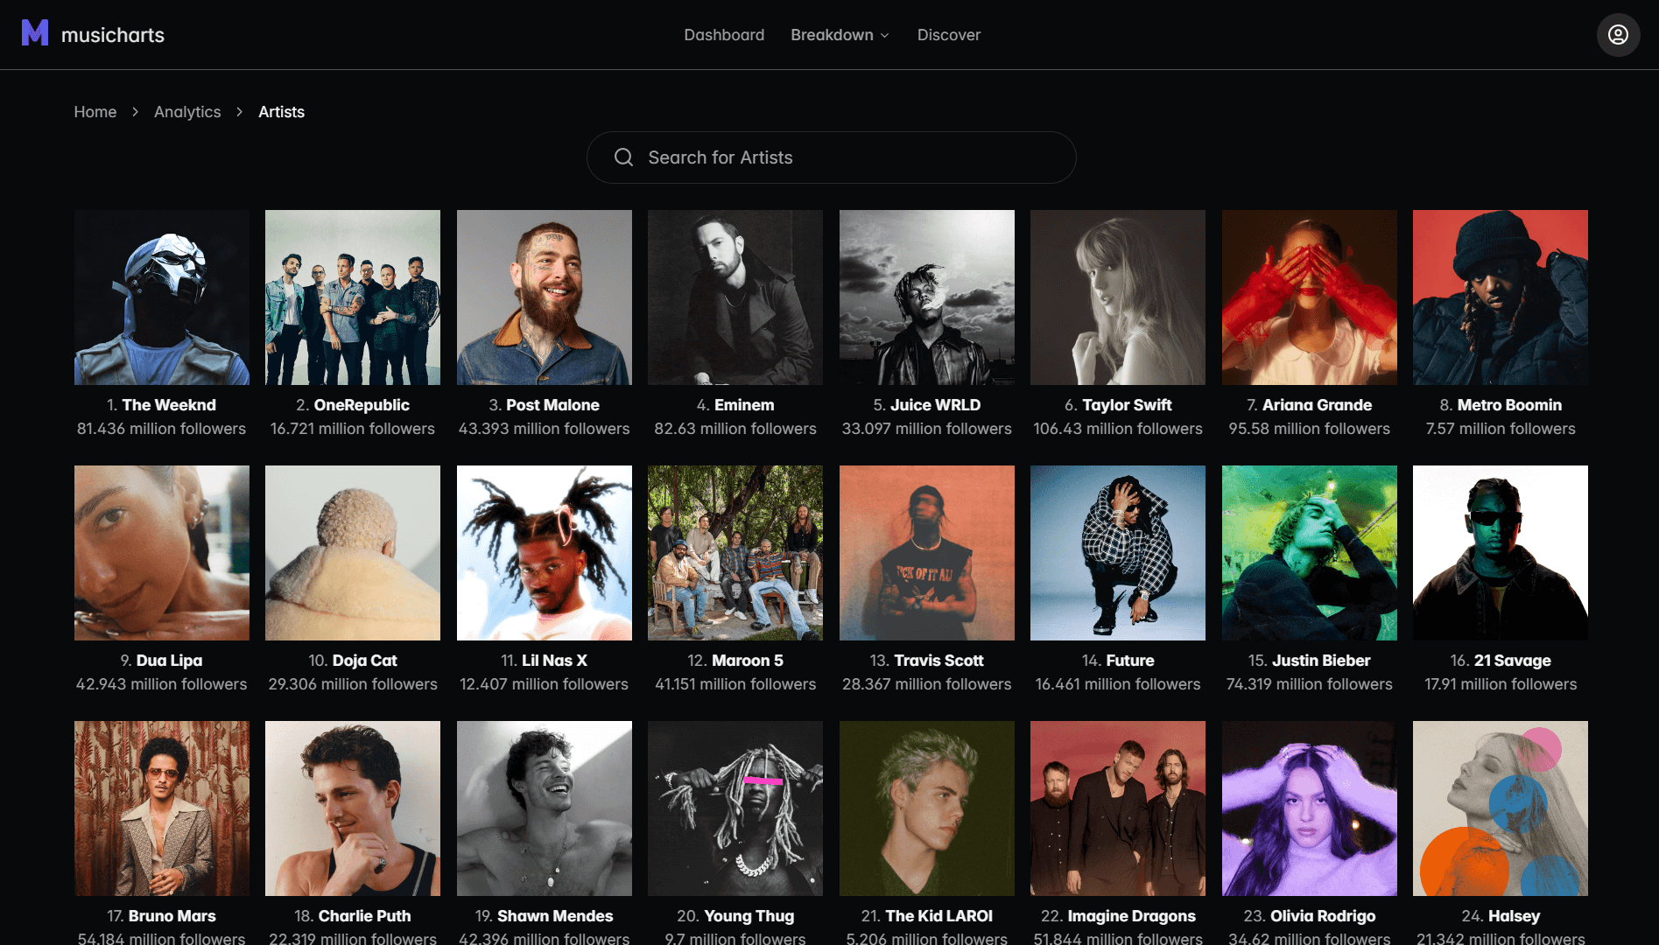Select the Juice WRLD thumbnail
Screen dimensions: 1659x945
[x=927, y=297]
